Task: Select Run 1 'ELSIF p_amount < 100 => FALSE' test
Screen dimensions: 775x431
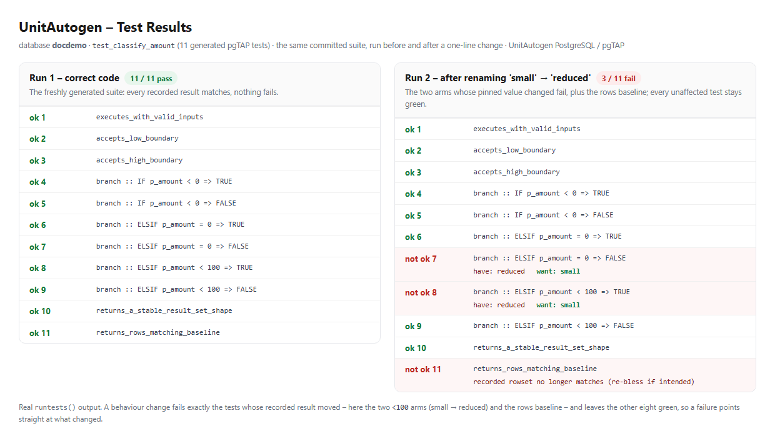Action: tap(176, 289)
